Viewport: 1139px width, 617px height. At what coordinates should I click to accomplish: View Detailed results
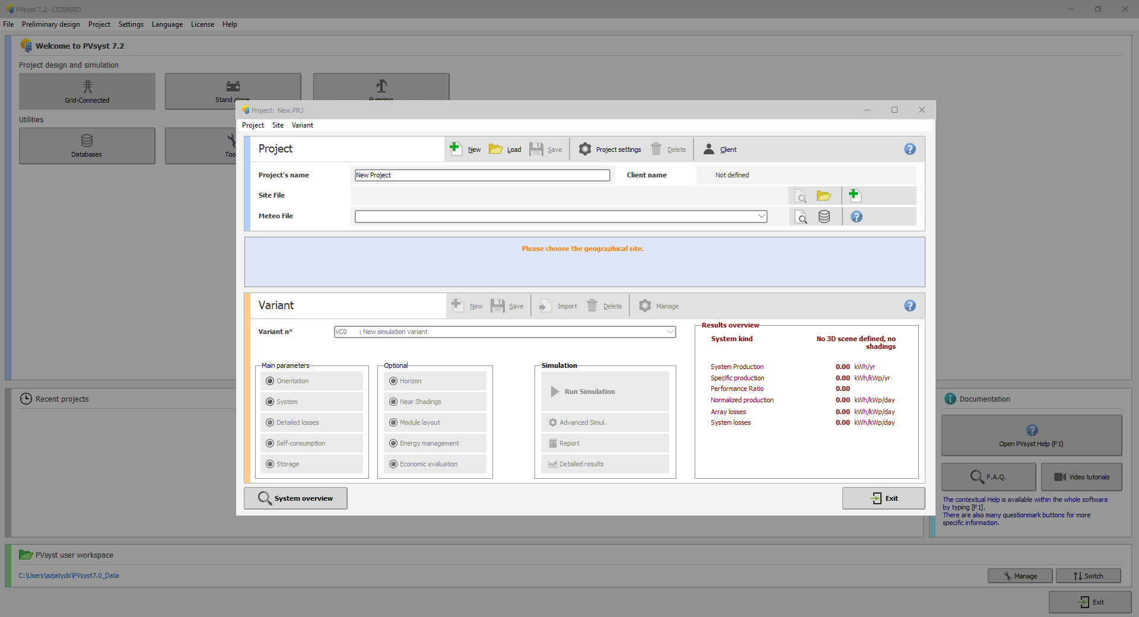pos(605,464)
